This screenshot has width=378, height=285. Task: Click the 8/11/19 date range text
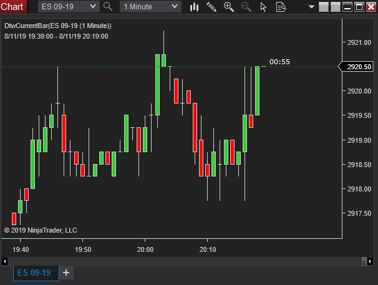click(56, 36)
